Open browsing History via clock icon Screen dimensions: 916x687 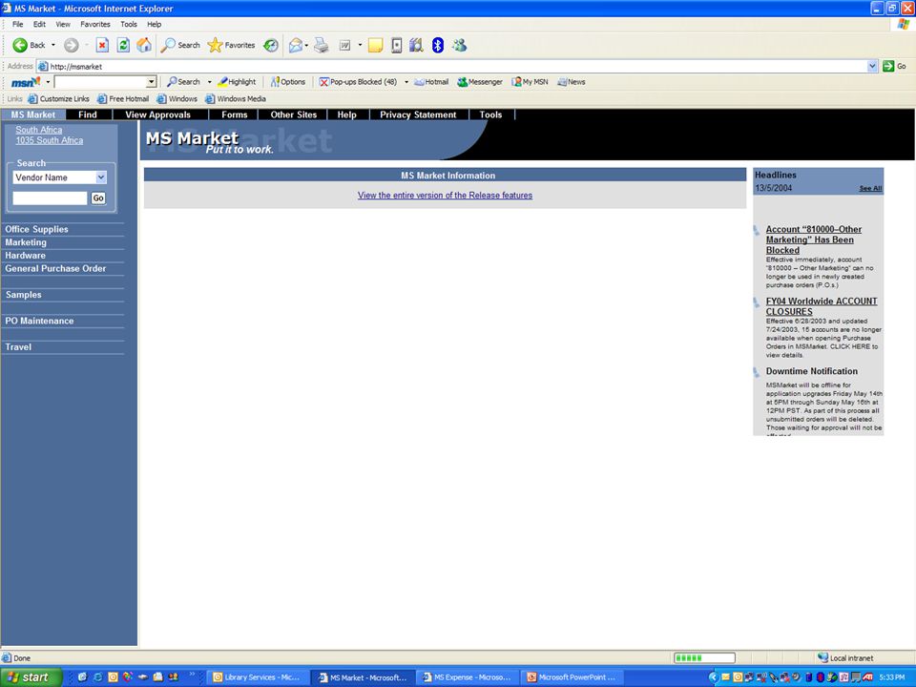270,45
